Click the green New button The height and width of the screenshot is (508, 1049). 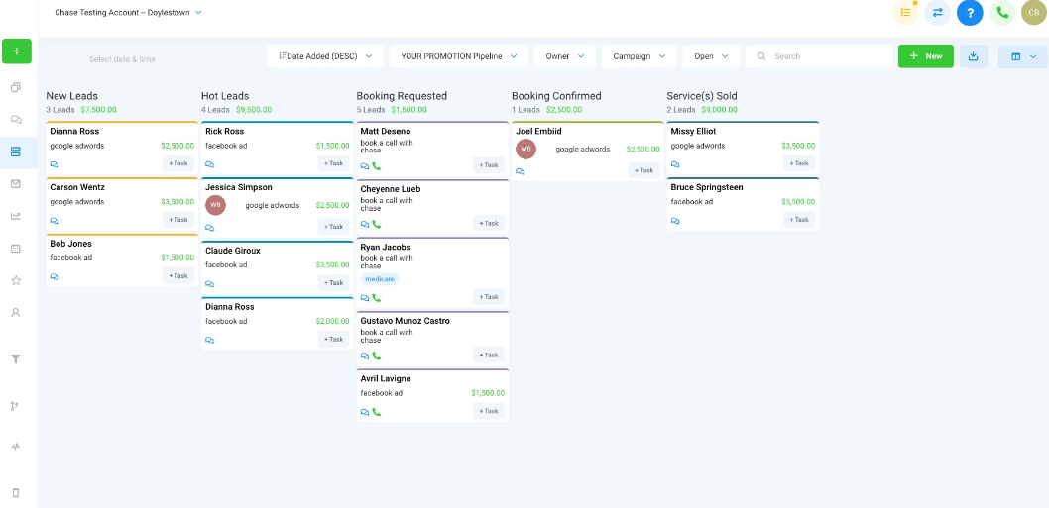pyautogui.click(x=926, y=56)
